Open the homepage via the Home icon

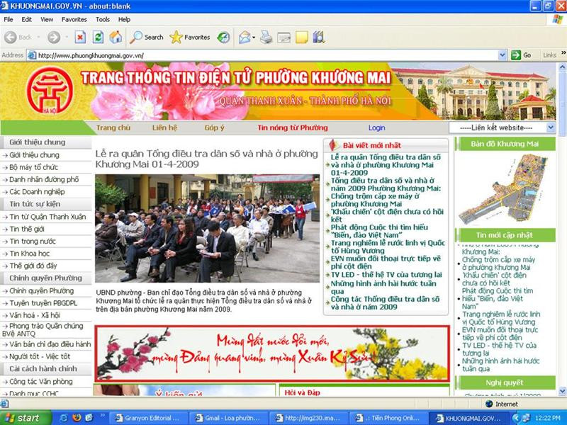click(116, 37)
